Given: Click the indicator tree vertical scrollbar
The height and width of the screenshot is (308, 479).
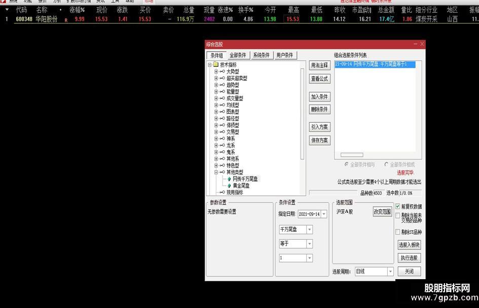Looking at the screenshot, I should click(302, 114).
